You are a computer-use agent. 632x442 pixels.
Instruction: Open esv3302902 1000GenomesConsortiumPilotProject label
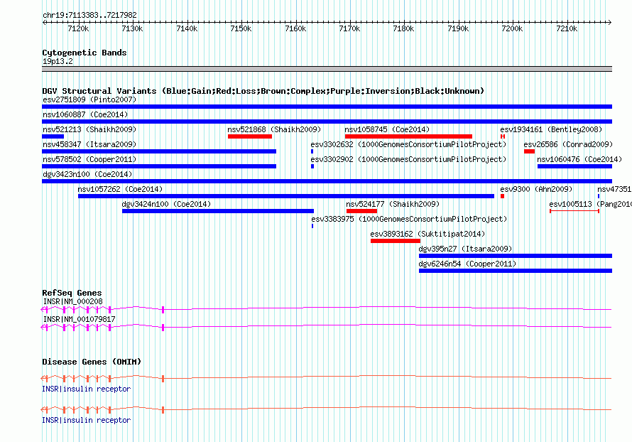click(x=408, y=159)
